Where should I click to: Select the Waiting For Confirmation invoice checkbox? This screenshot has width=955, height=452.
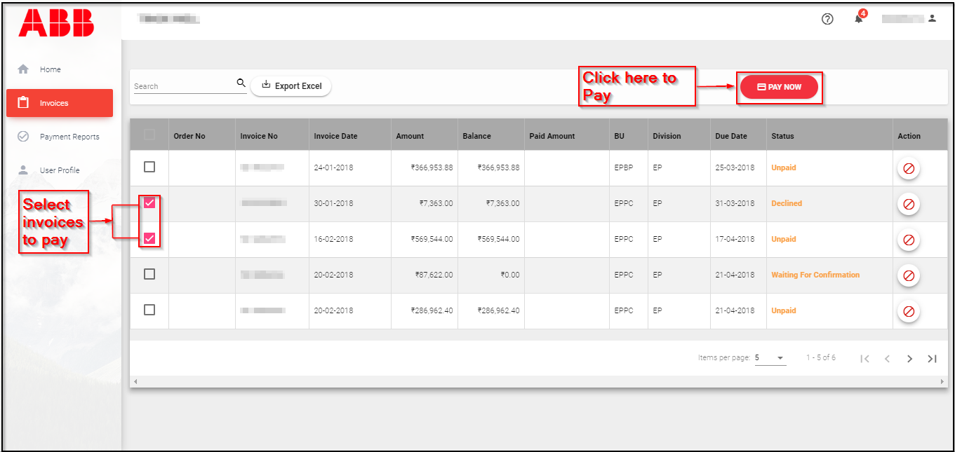(149, 274)
